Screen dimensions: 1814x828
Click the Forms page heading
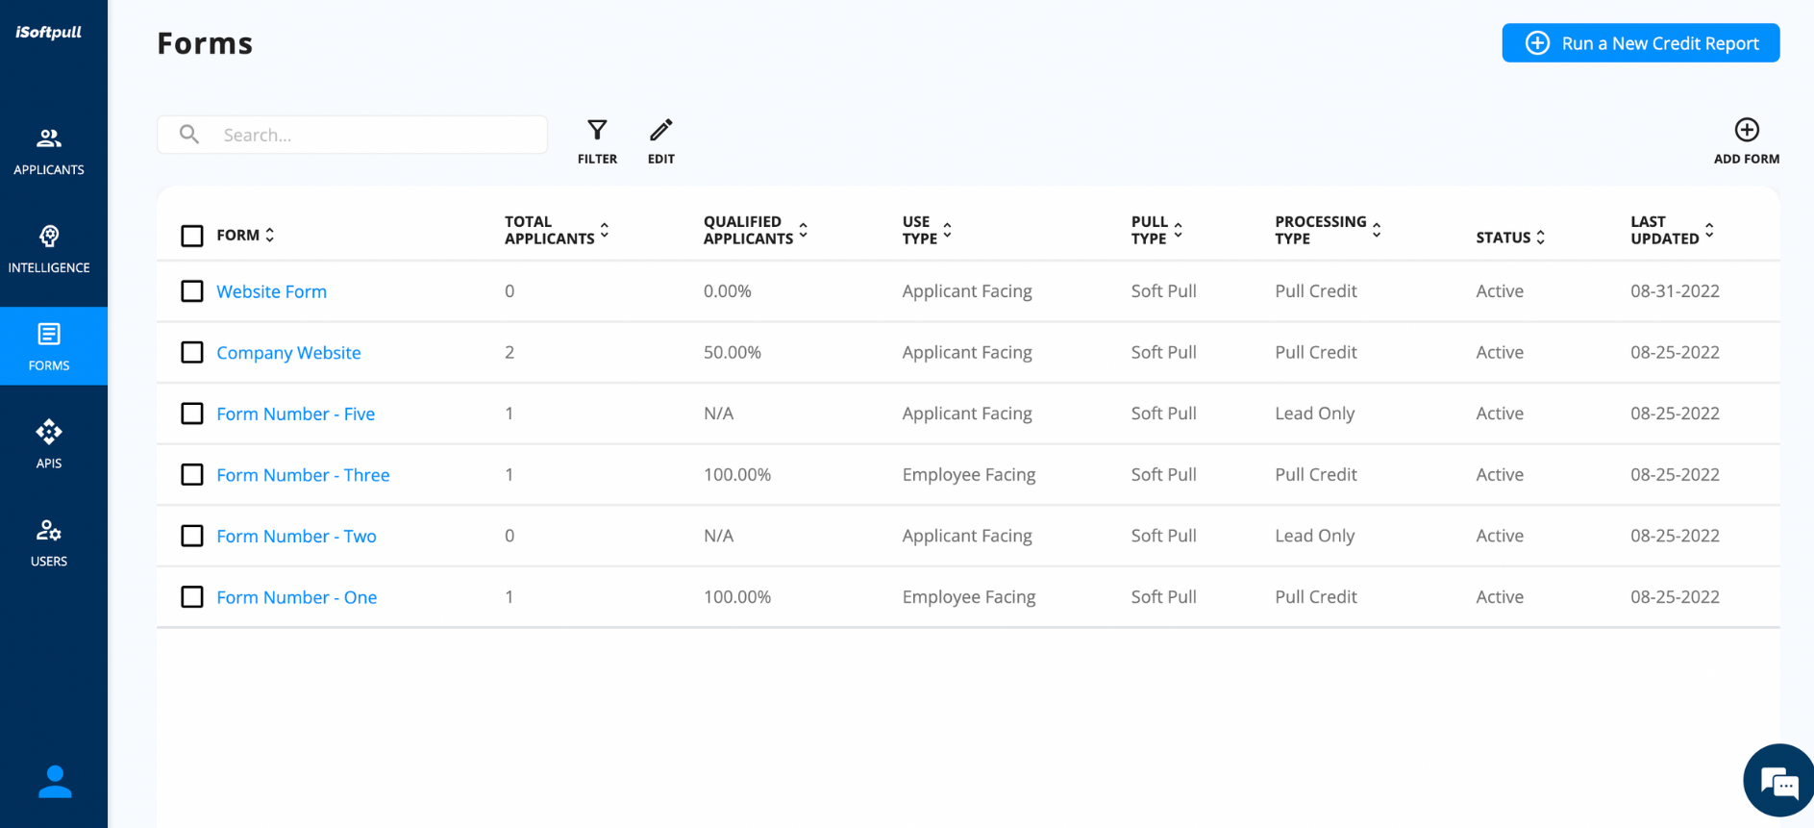pos(205,43)
